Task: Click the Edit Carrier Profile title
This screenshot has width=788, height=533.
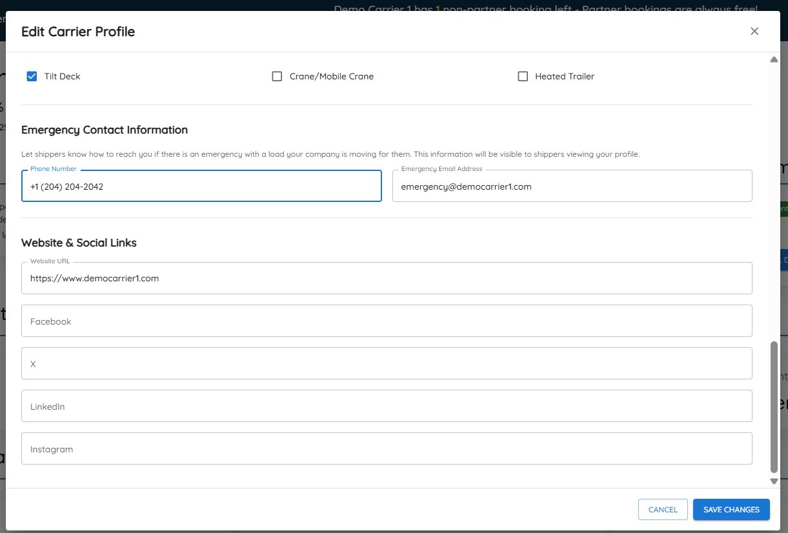Action: click(78, 32)
